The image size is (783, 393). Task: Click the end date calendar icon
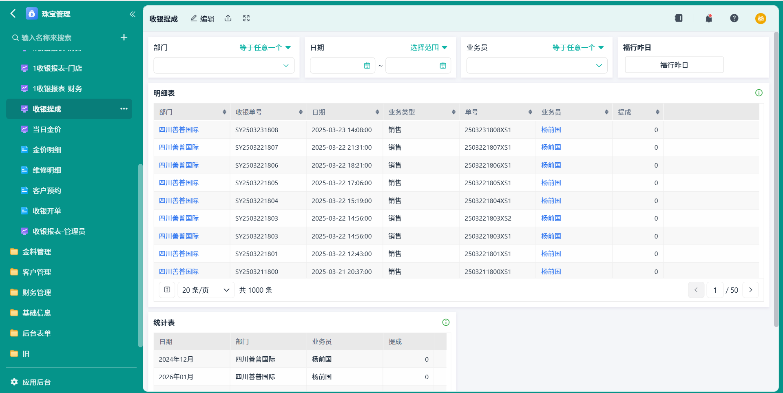(443, 66)
